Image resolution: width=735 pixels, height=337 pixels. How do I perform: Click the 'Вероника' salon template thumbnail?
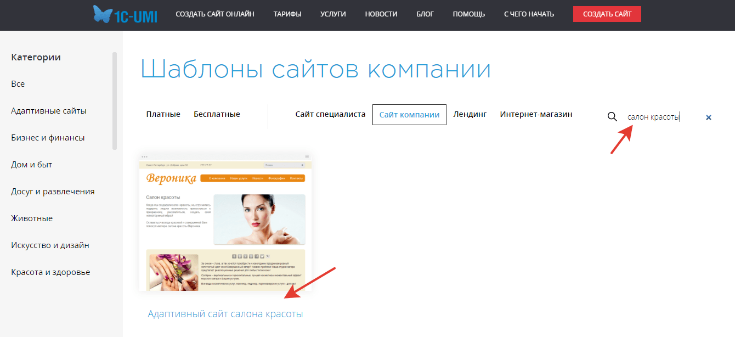(225, 222)
